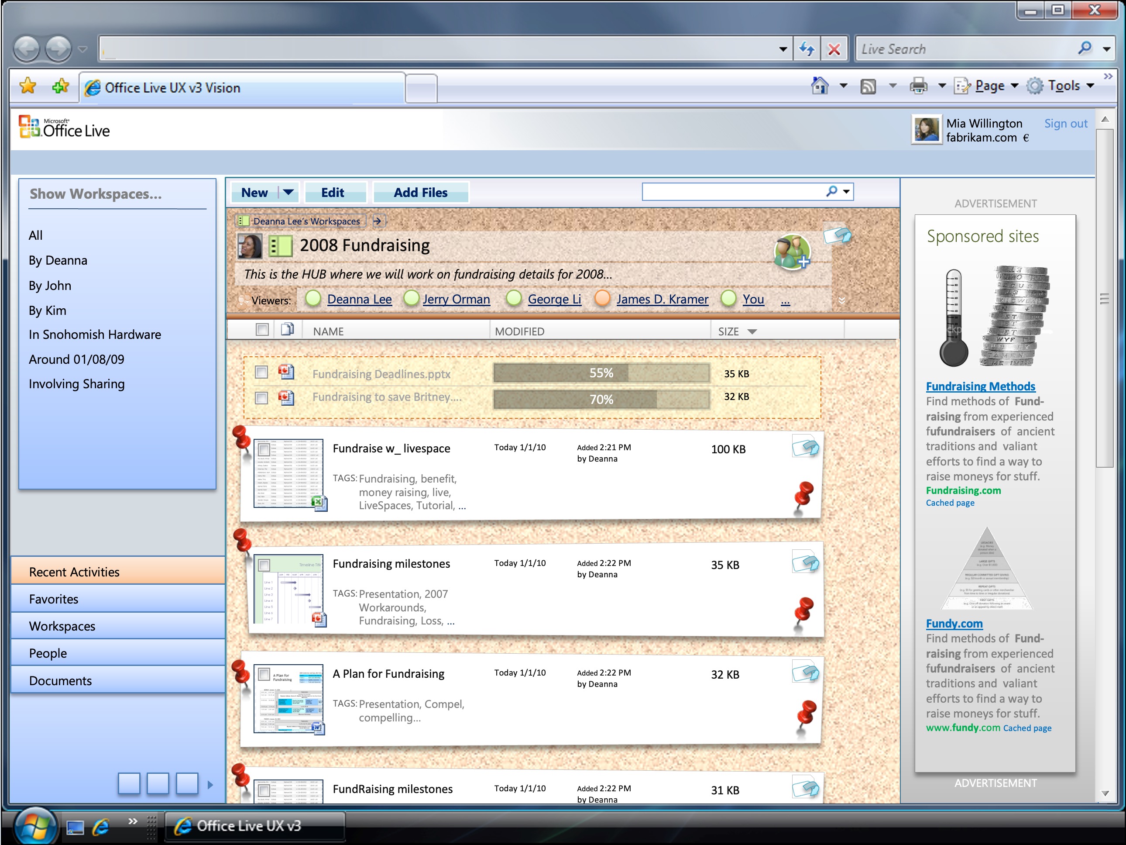Check the Fundraising milestones thumbnail checkbox
This screenshot has height=845, width=1126.
coord(264,565)
